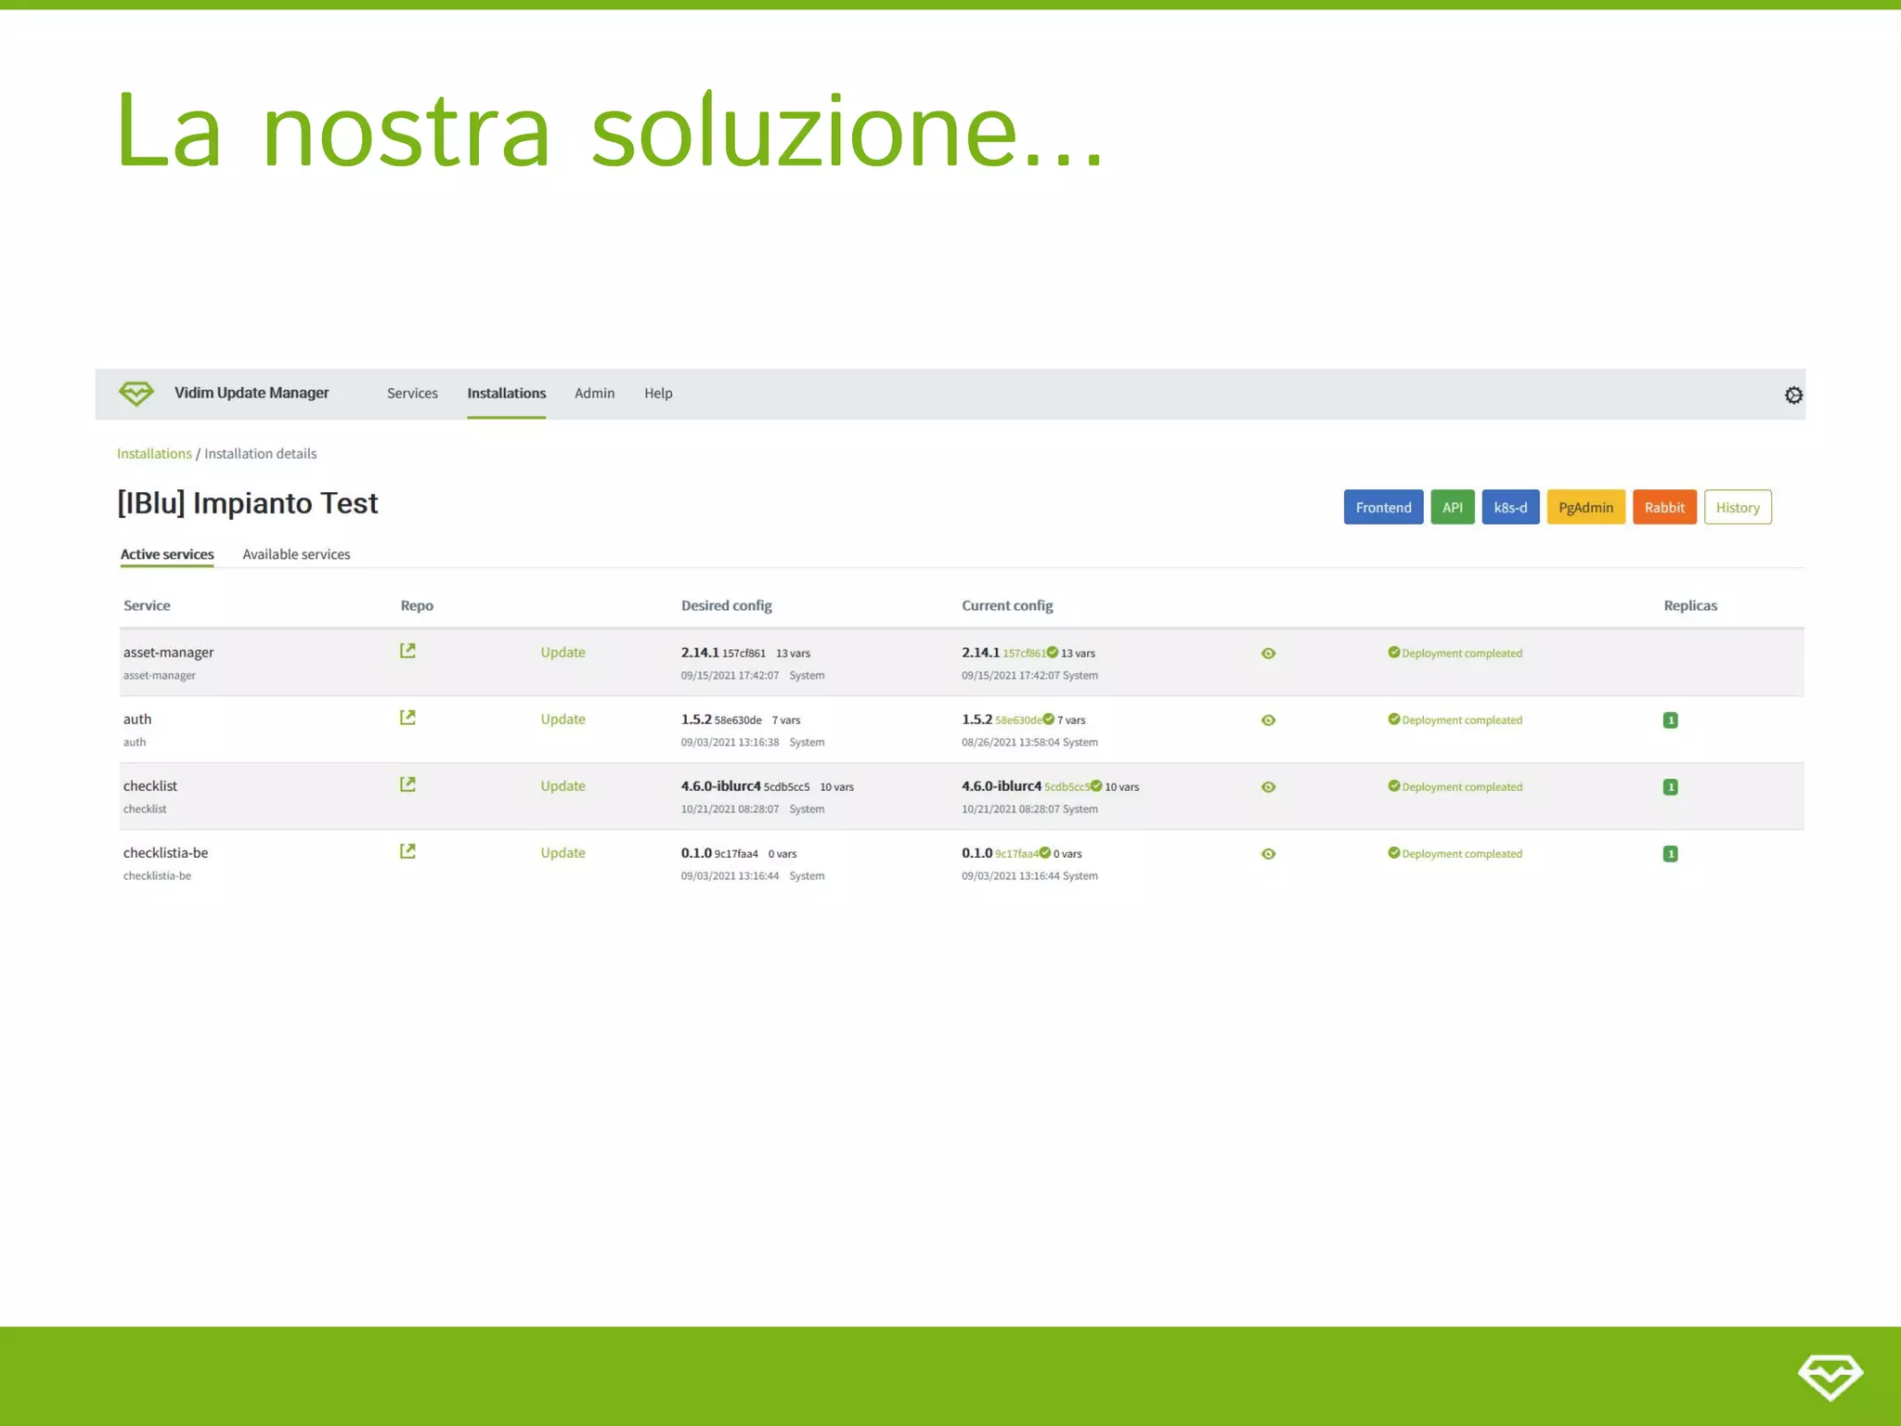This screenshot has width=1901, height=1426.
Task: Switch to the Active services tab
Action: click(167, 554)
